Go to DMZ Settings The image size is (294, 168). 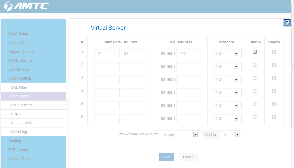coord(33,105)
